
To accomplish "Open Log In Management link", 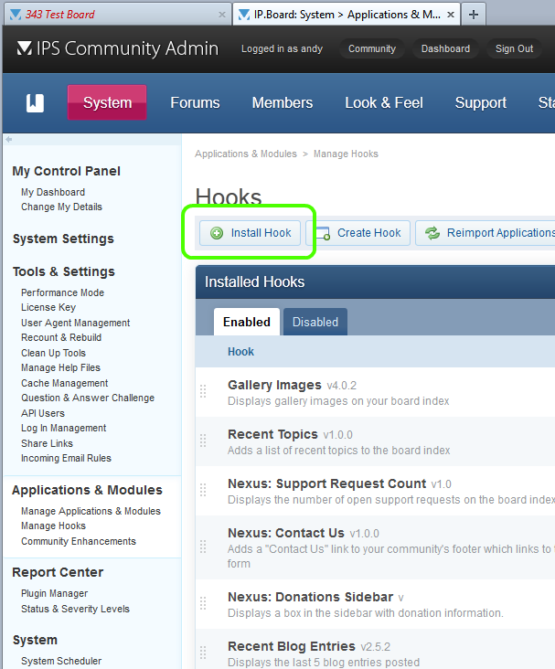I will [x=64, y=428].
